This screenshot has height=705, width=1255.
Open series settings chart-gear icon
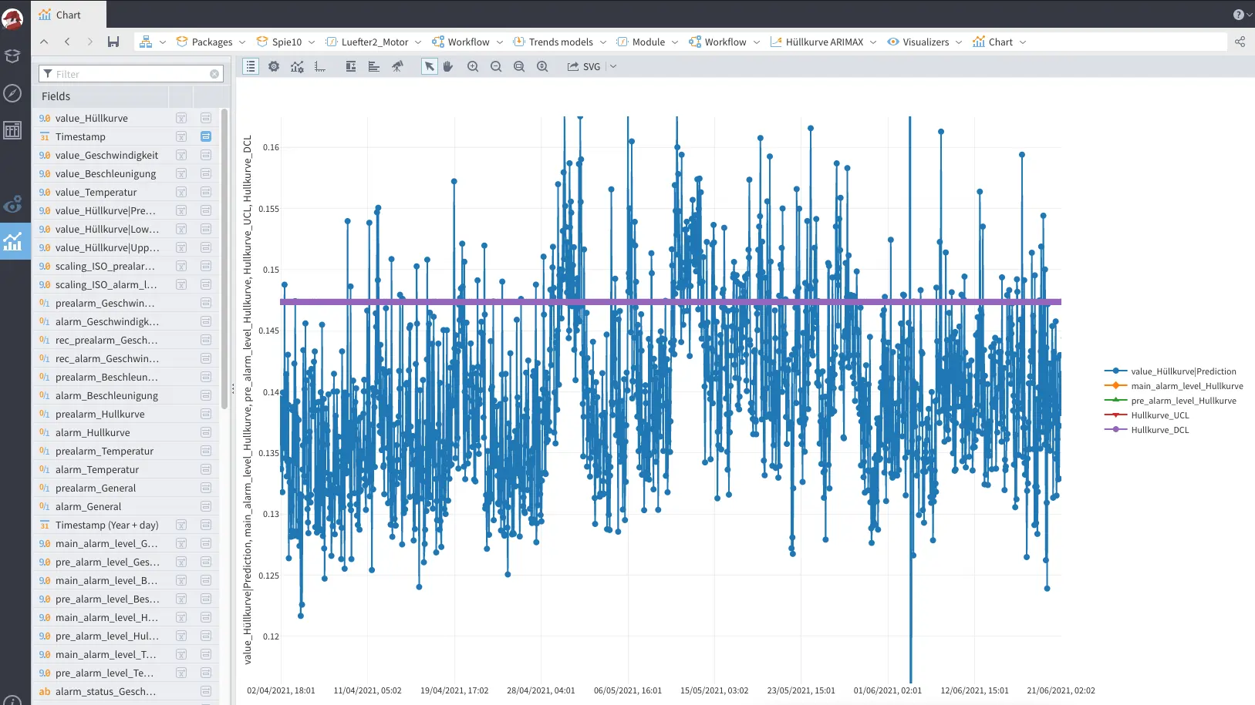[297, 66]
